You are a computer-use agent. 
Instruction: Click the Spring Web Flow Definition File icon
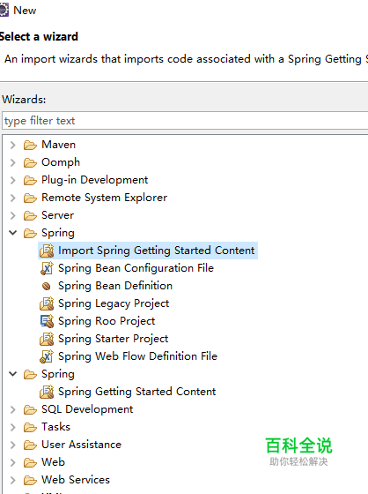pyautogui.click(x=47, y=356)
